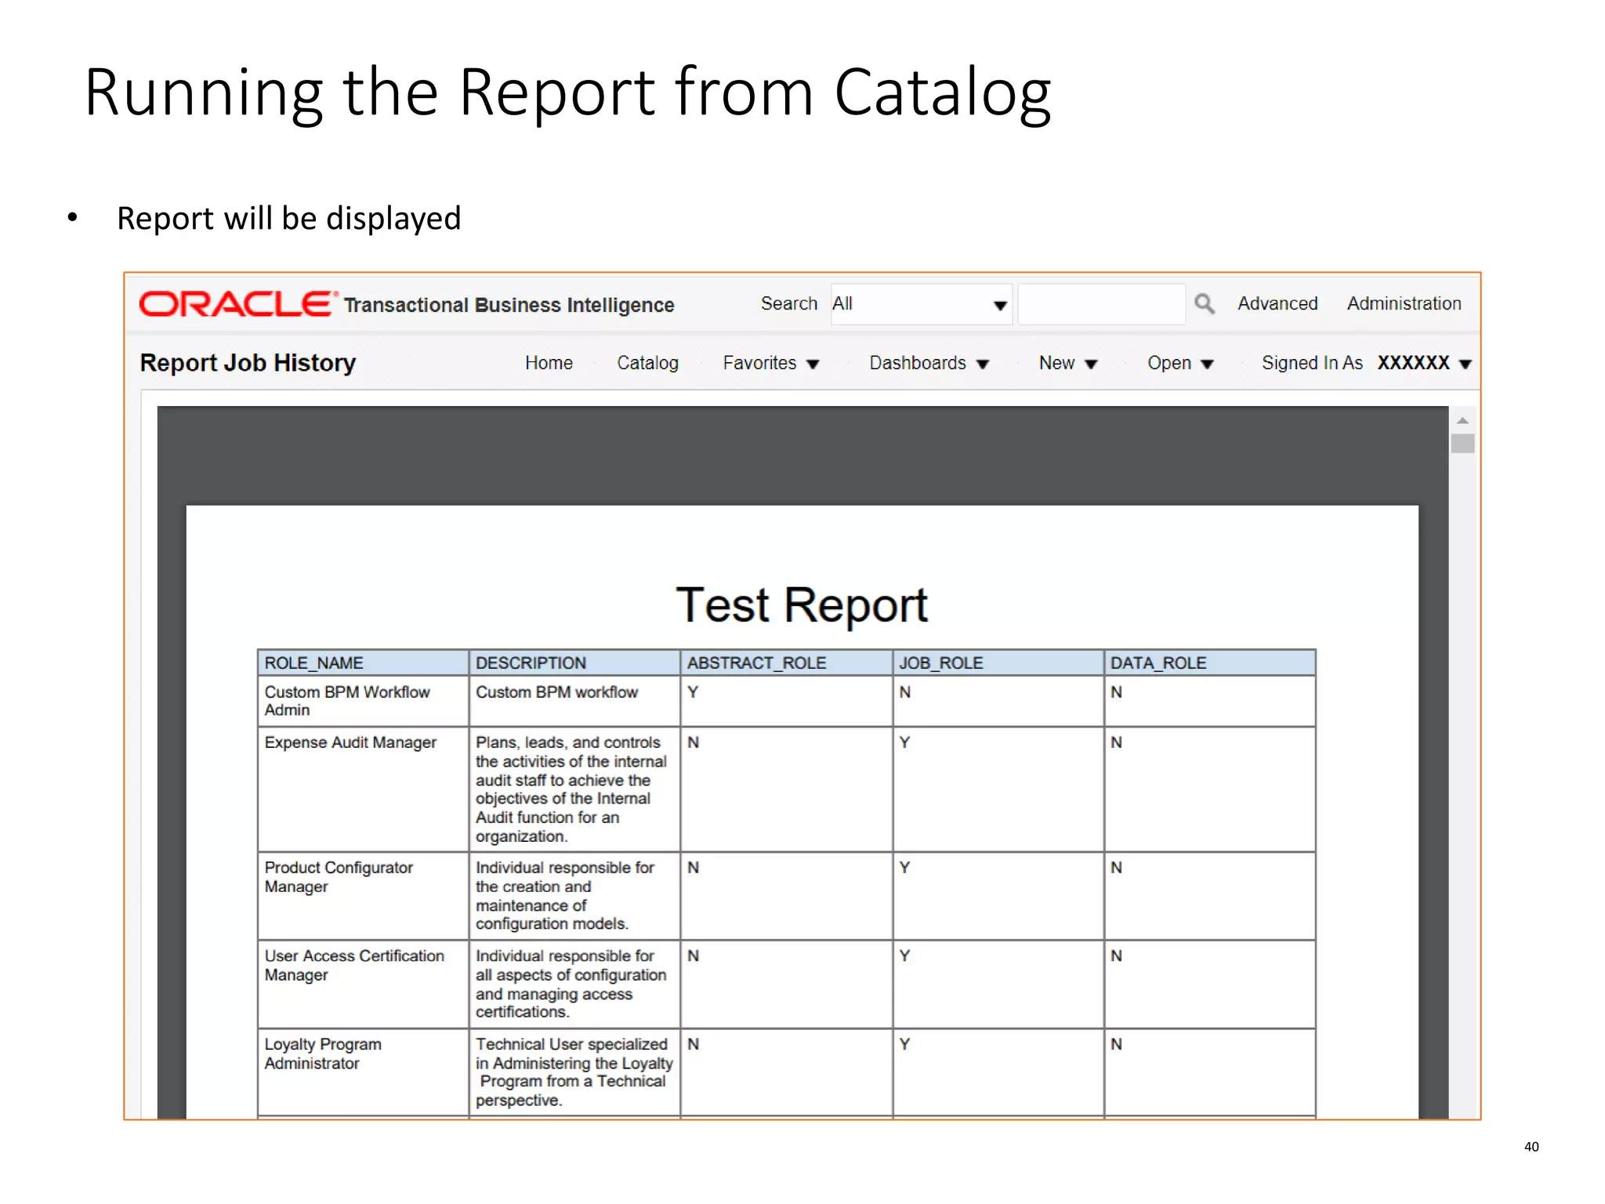Viewport: 1605px width, 1204px height.
Task: Click 'Transactional Business Intelligence' product title
Action: point(509,305)
